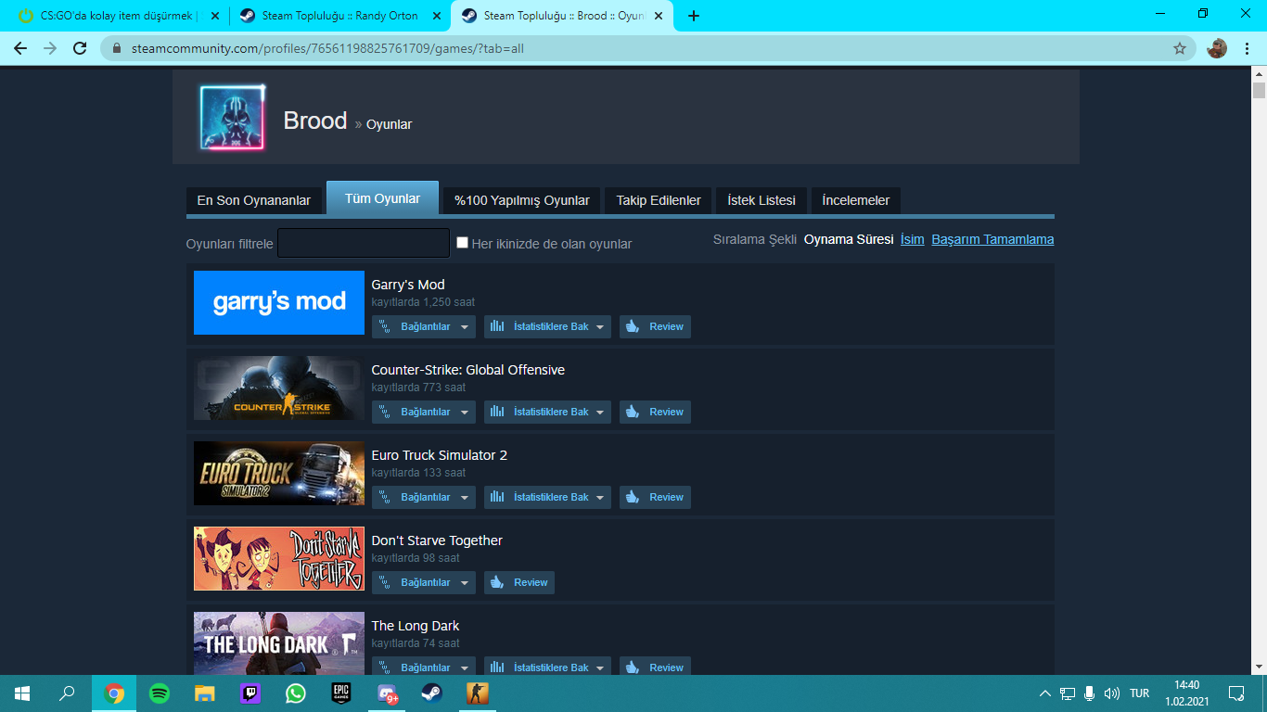Review Euro Truck Simulator 2
This screenshot has height=712, width=1267.
655,497
